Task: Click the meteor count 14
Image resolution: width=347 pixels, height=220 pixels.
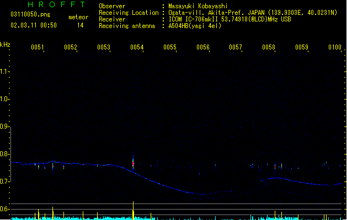Action: click(81, 25)
